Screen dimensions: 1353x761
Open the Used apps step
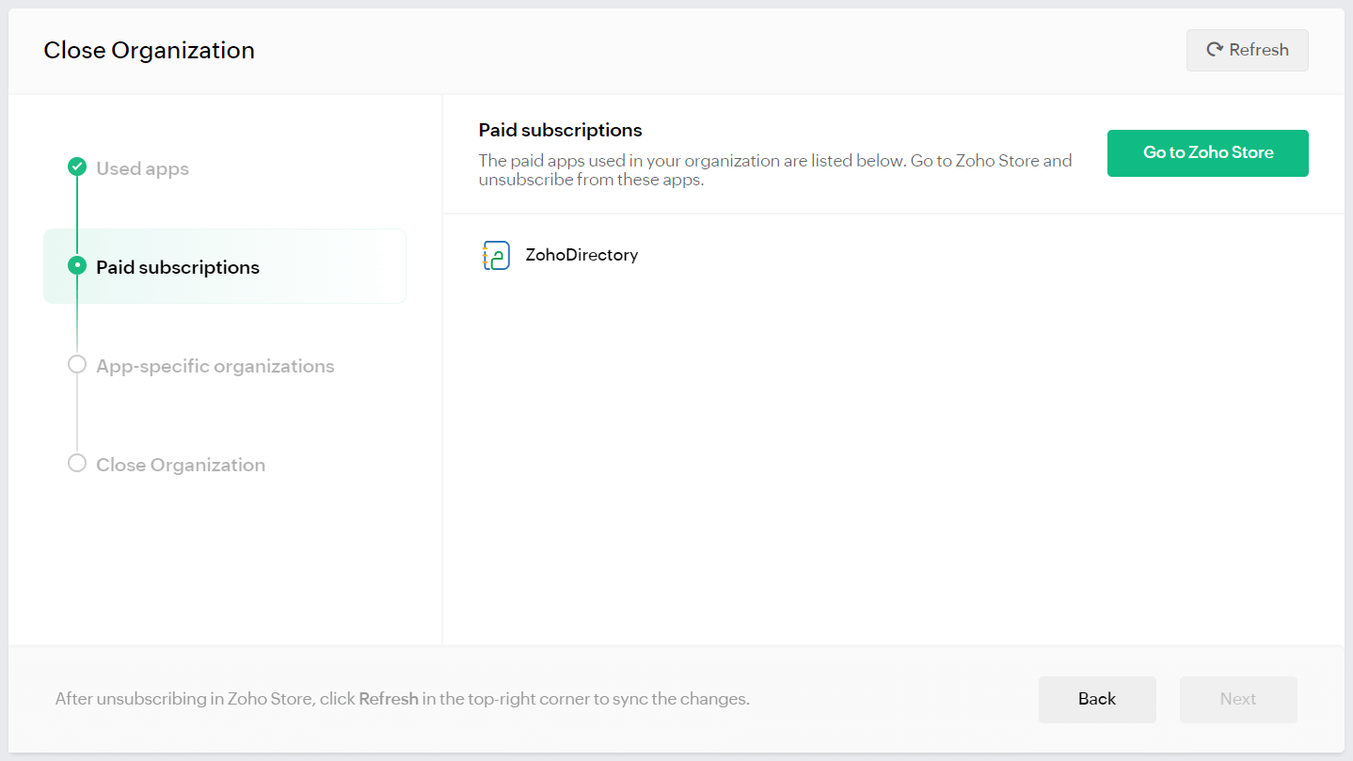coord(142,168)
